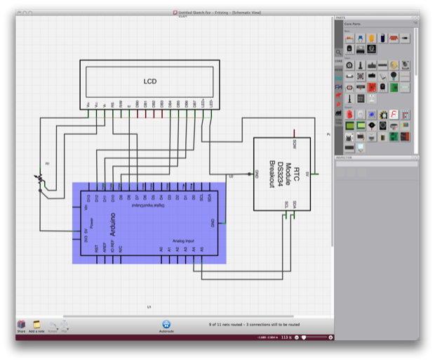Select the green breakout board input part
This screenshot has height=362, width=435.
click(x=394, y=88)
